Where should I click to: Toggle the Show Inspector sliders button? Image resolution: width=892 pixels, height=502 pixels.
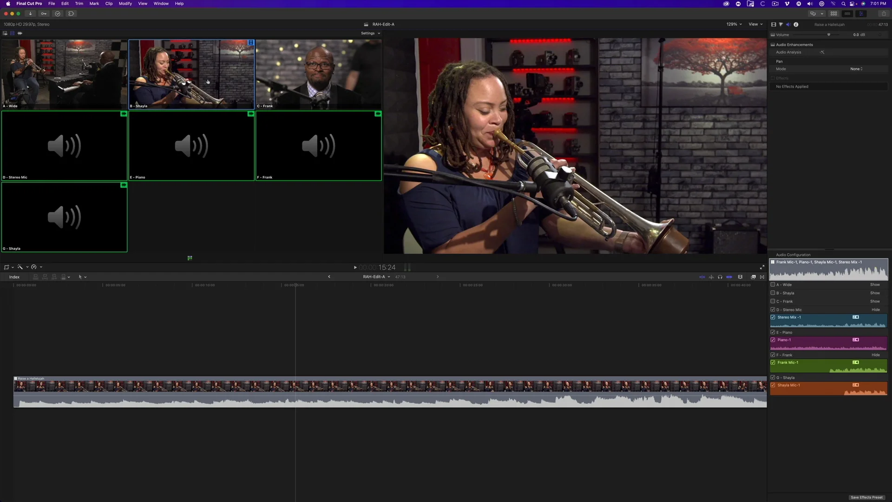(861, 13)
